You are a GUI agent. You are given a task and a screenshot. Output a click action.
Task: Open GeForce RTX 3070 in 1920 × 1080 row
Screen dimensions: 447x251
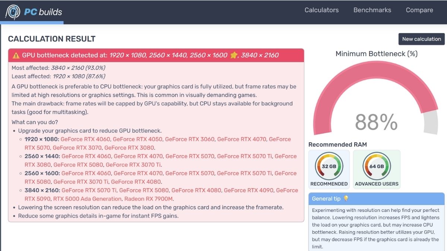77,148
